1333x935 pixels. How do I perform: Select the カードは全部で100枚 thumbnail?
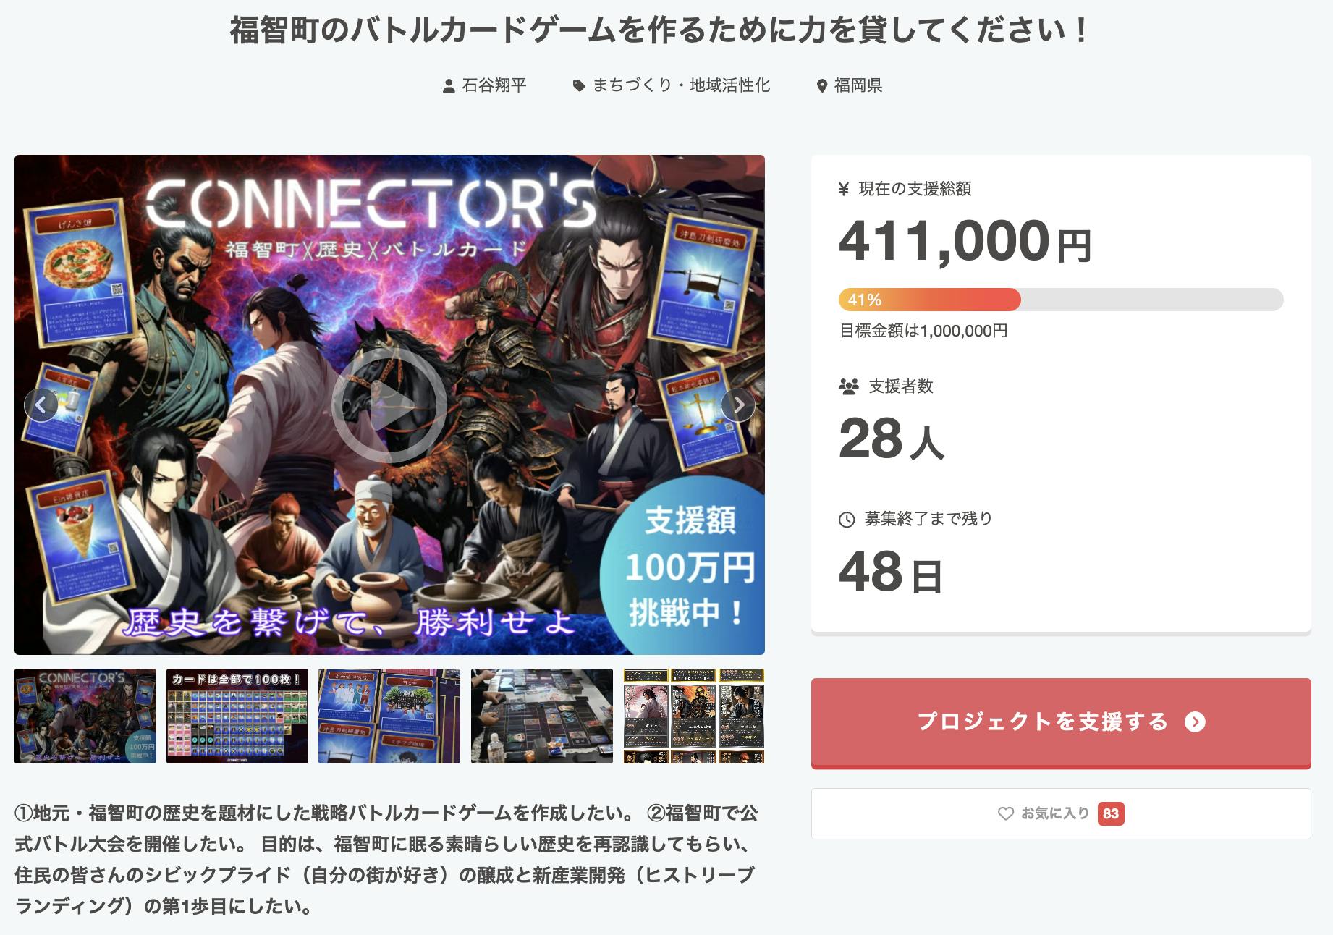coord(237,716)
